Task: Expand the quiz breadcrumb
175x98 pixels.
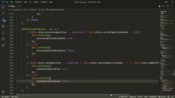Action: click(x=25, y=10)
